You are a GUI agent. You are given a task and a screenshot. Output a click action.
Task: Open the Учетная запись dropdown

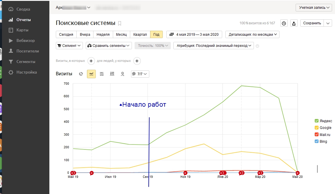point(314,8)
